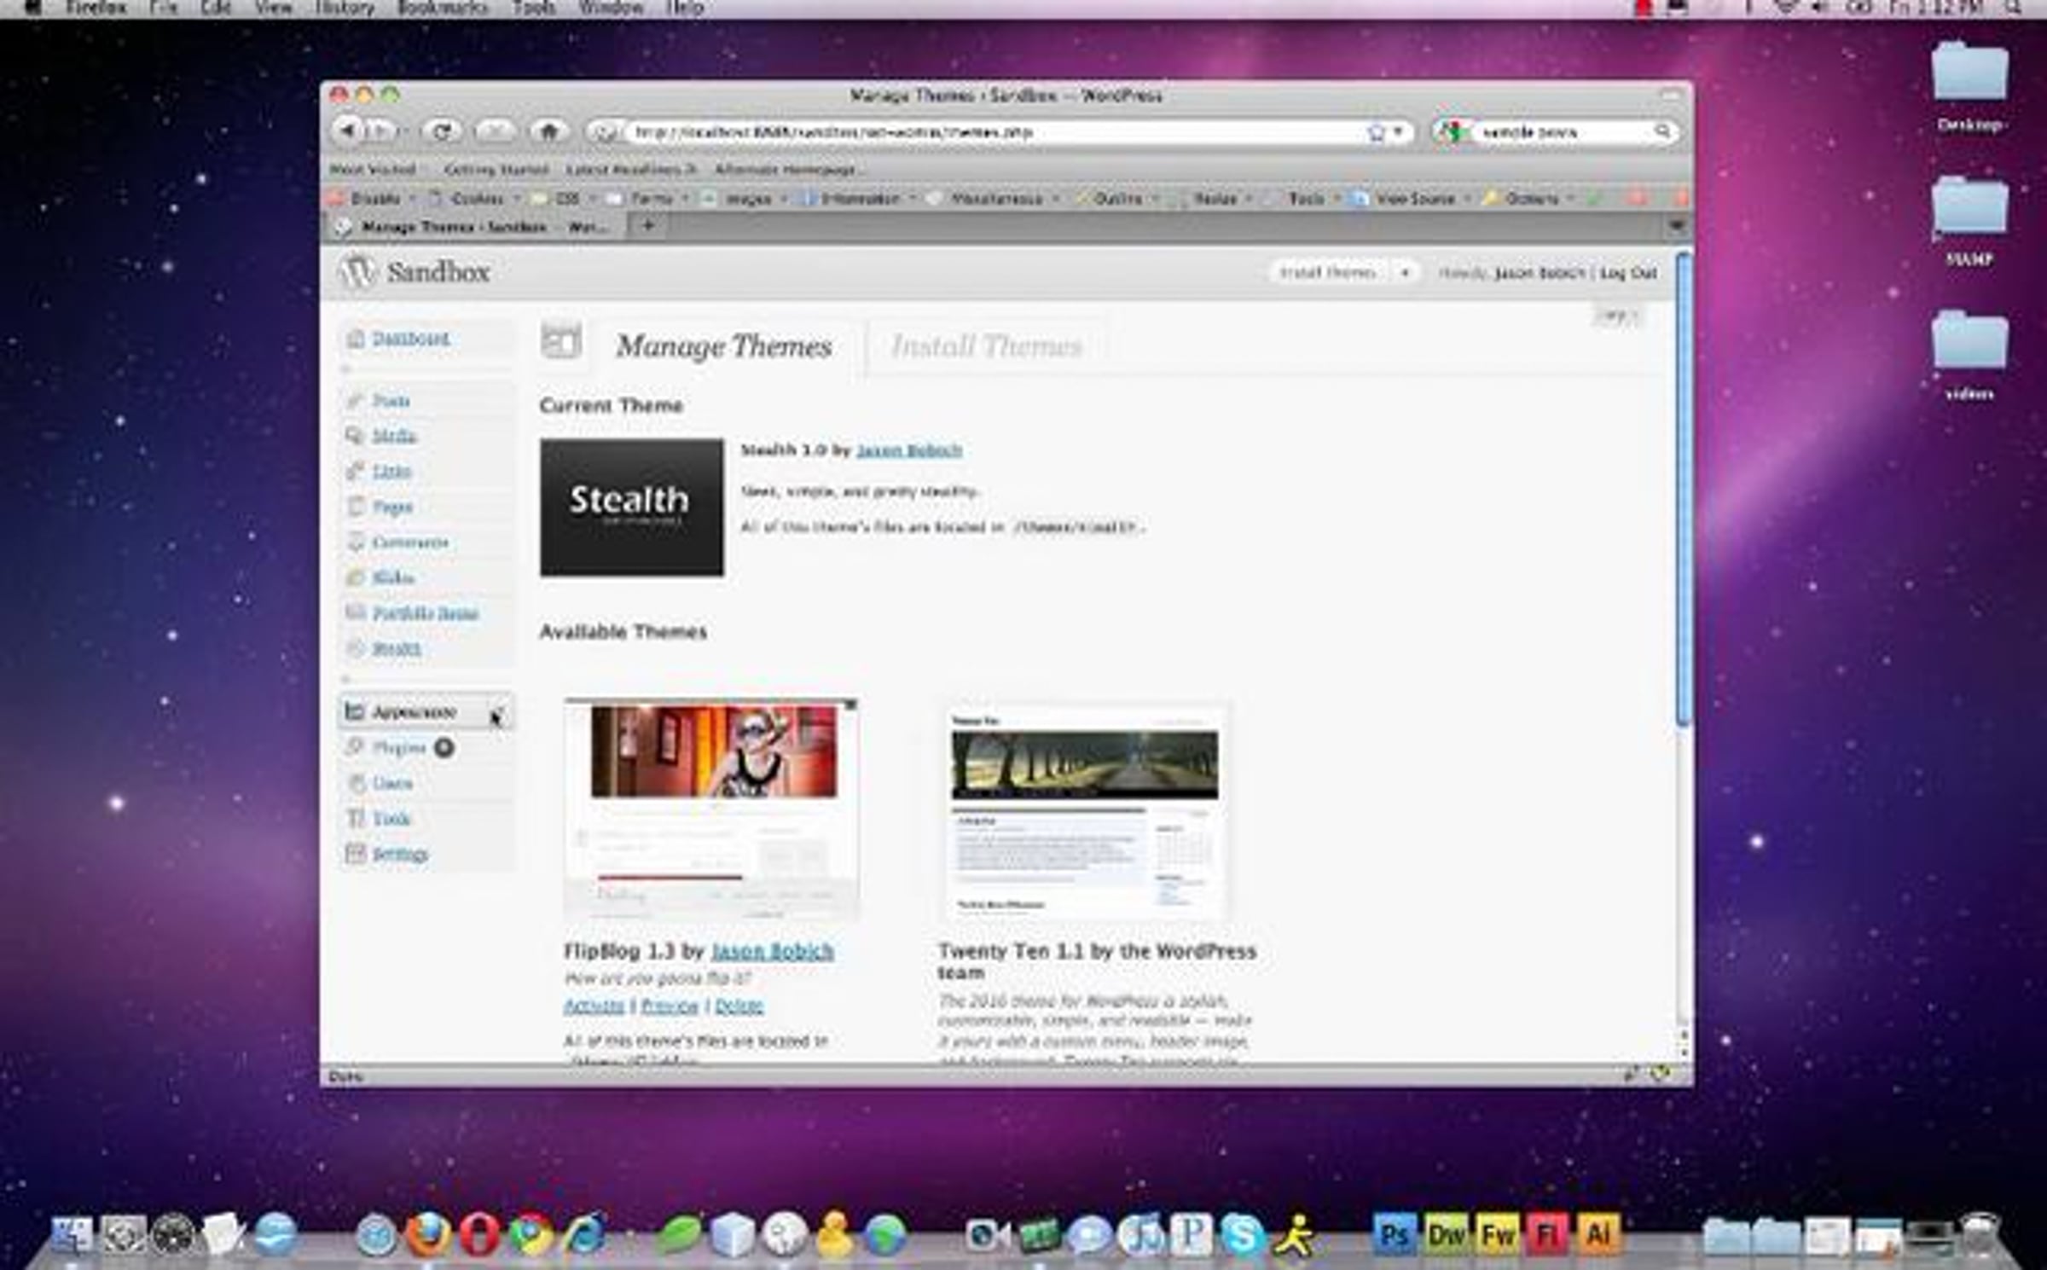Open the Disable dropdown in developer toolbar
Image resolution: width=2047 pixels, height=1270 pixels.
tap(372, 199)
